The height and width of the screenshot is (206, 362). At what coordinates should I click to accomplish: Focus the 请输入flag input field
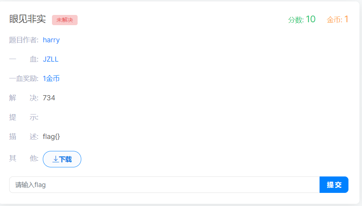pos(164,184)
